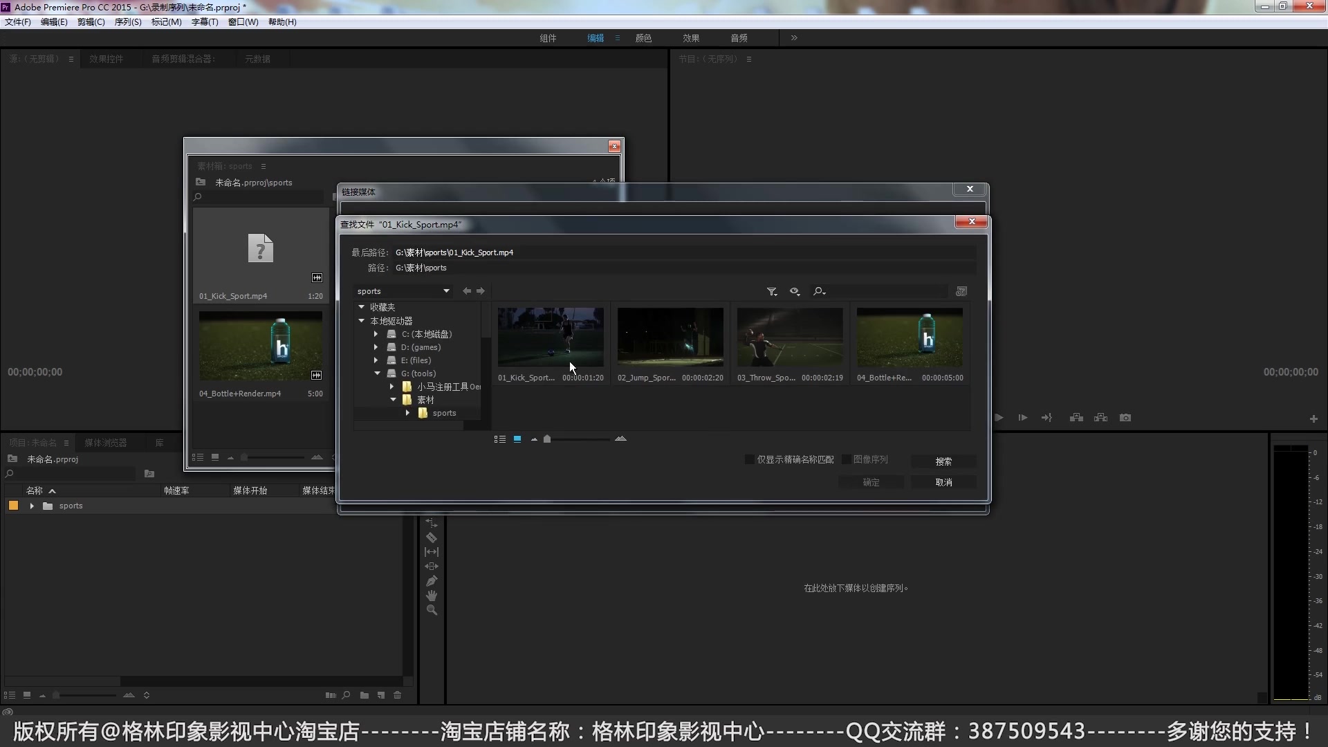Expand the C: local disk drive
The image size is (1328, 747).
coord(376,334)
